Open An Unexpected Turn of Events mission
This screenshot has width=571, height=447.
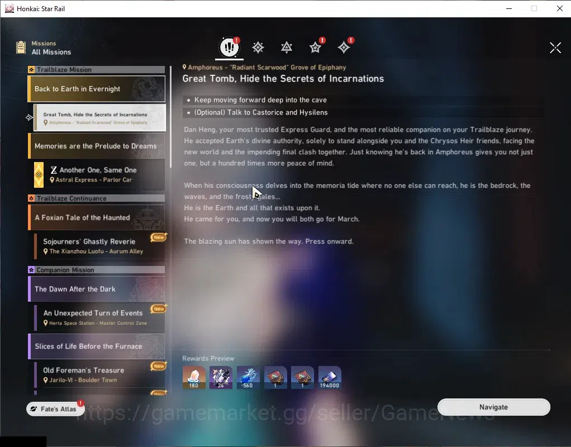(99, 318)
